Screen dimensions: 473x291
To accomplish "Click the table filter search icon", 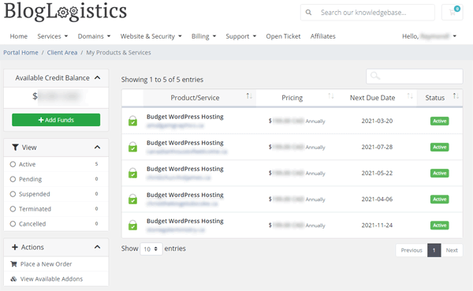I will (375, 76).
